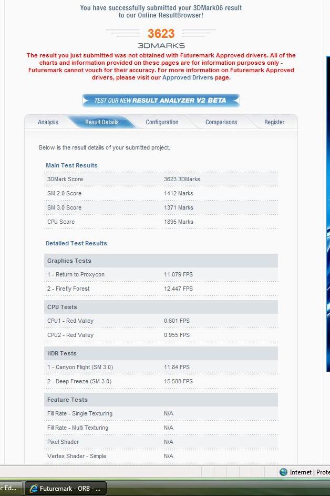330x496 pixels.
Task: Go to the Register tab
Action: pos(274,122)
